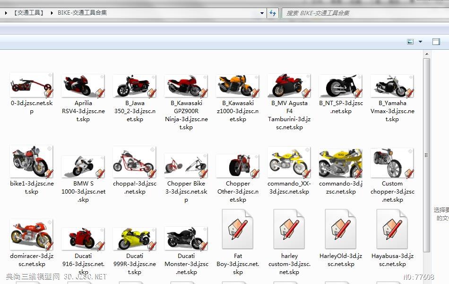Screen dimensions: 449x284
Task: Select the BMW S 1000 file icon
Action: click(x=83, y=167)
